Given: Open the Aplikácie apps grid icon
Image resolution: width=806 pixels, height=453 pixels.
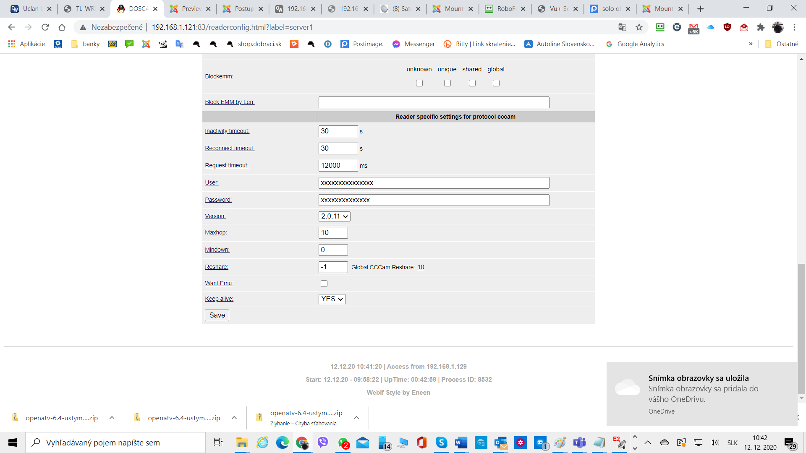Looking at the screenshot, I should click(12, 44).
